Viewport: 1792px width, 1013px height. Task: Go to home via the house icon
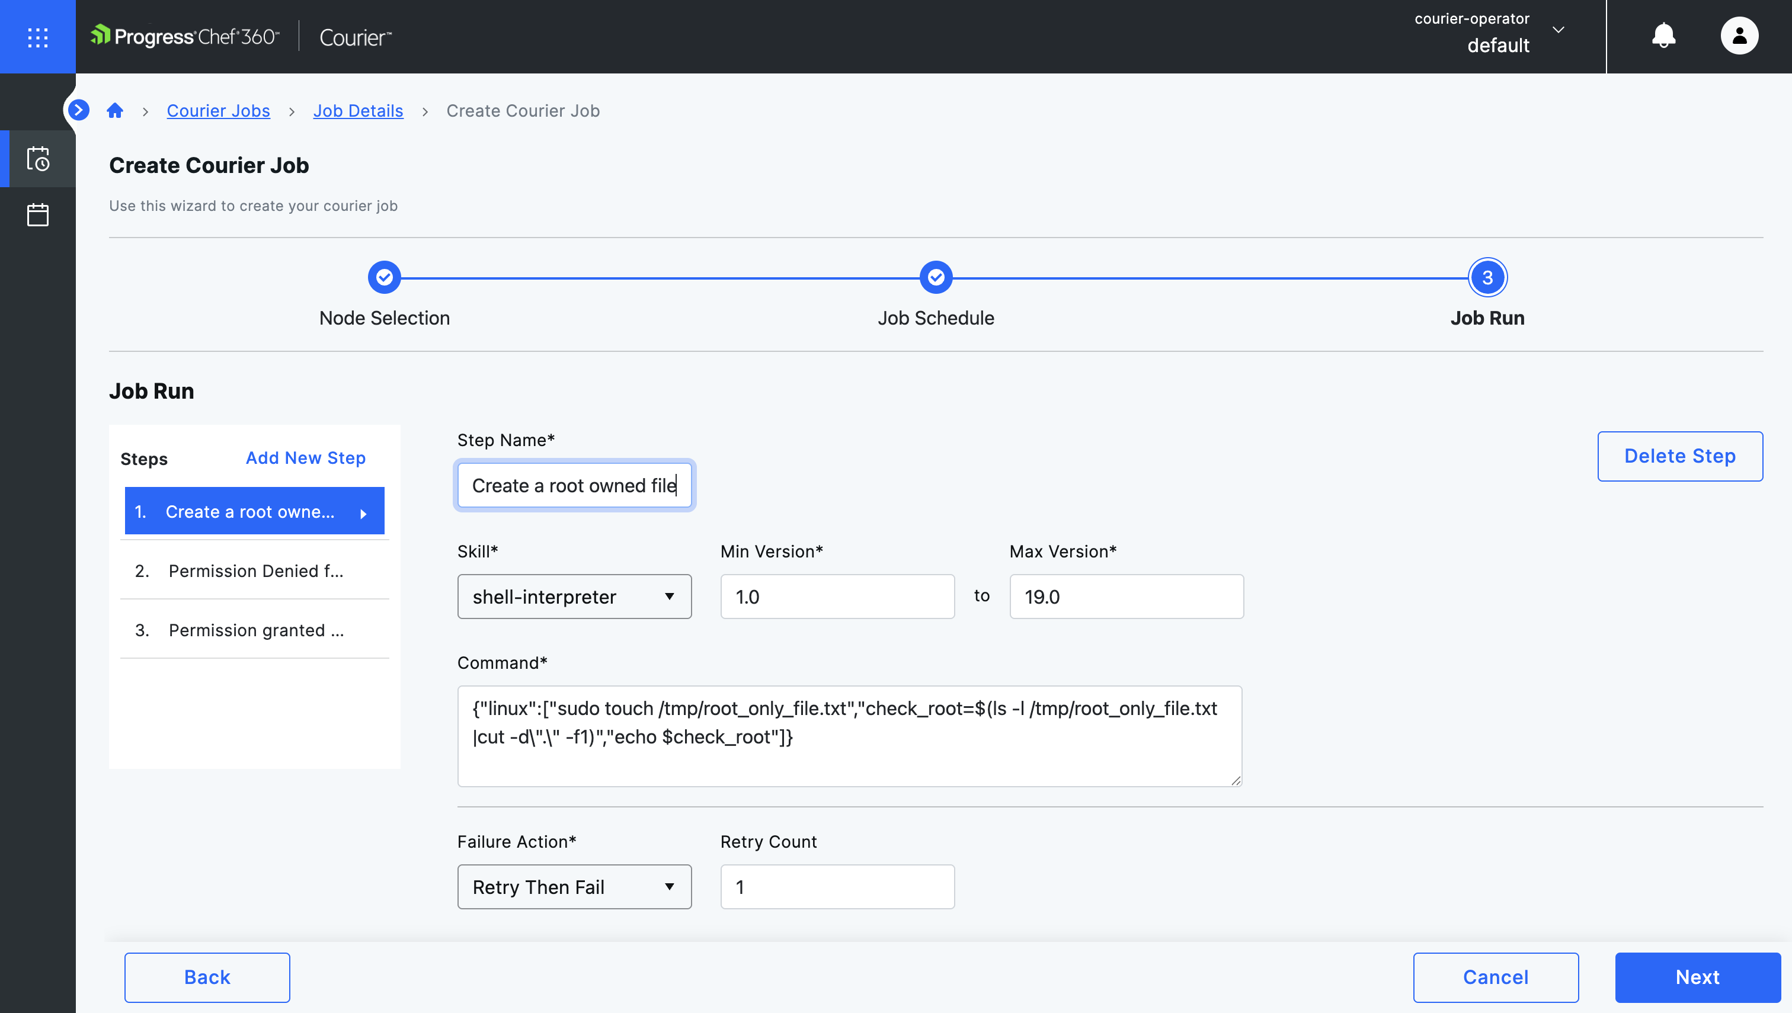coord(115,111)
